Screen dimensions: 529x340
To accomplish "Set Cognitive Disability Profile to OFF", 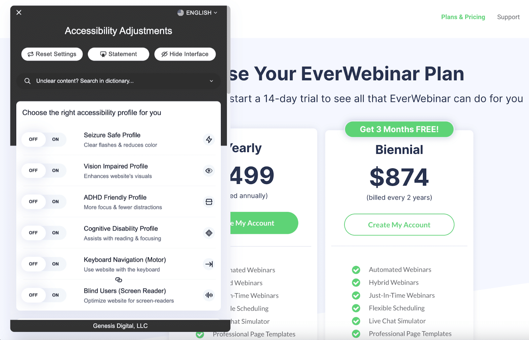I will tap(33, 233).
